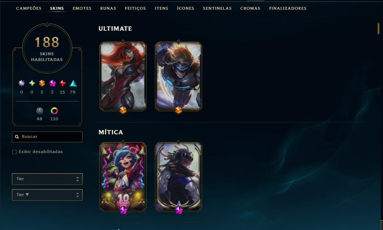Viewport: 383px width, 230px height.
Task: Enable the Exibir desabilitadas checkbox
Action: click(x=14, y=152)
